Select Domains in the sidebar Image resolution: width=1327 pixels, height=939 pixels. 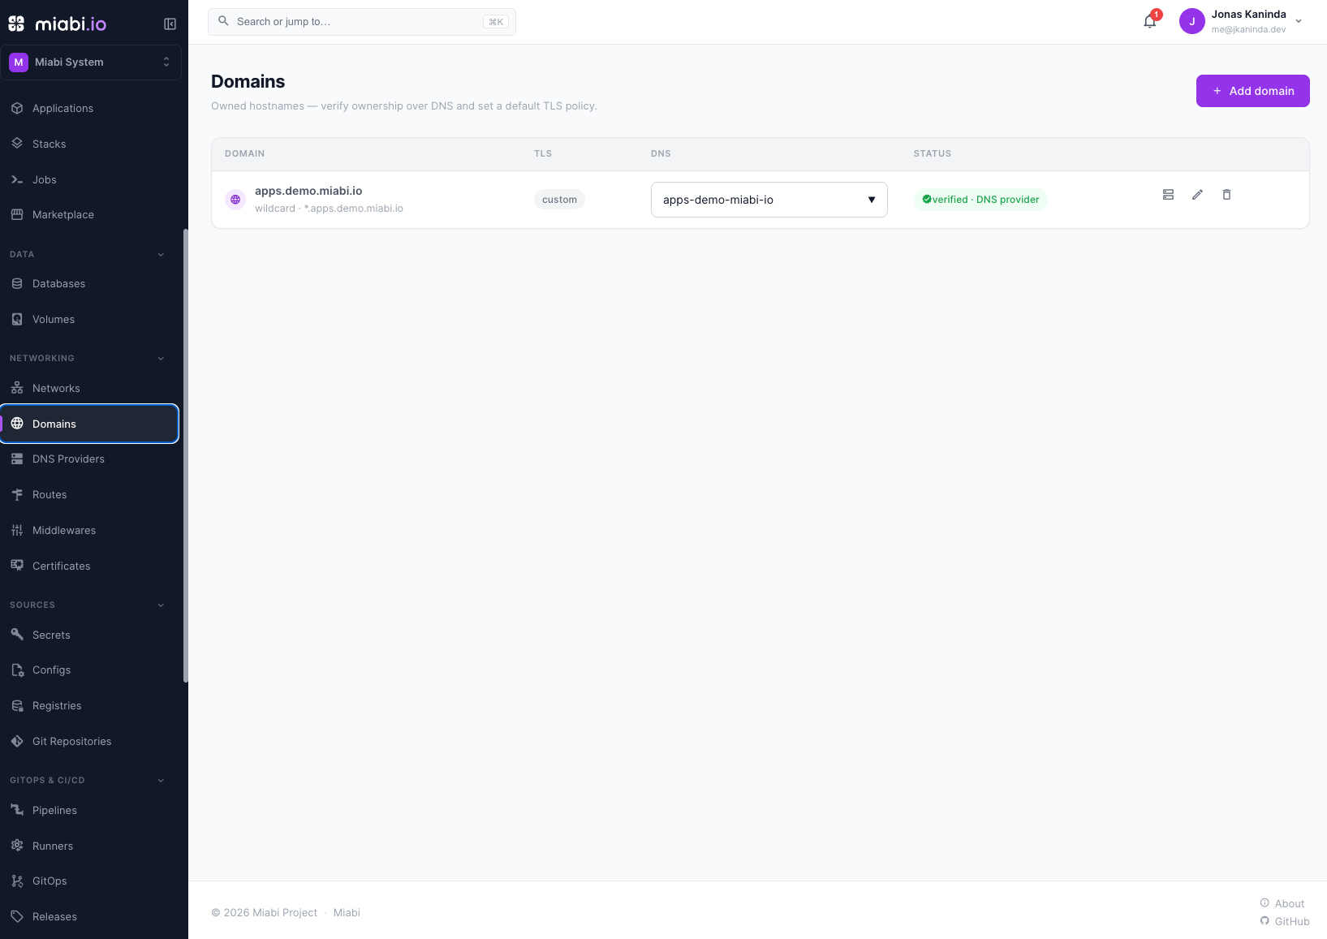coord(89,424)
